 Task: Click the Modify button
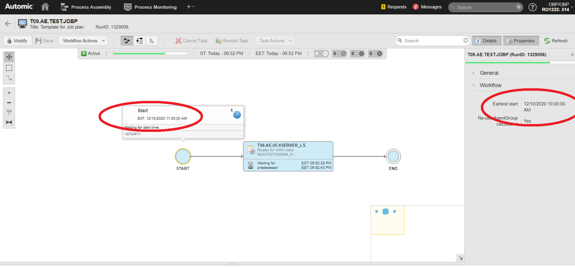17,41
